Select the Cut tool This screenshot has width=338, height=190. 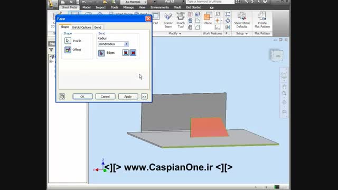[156, 18]
